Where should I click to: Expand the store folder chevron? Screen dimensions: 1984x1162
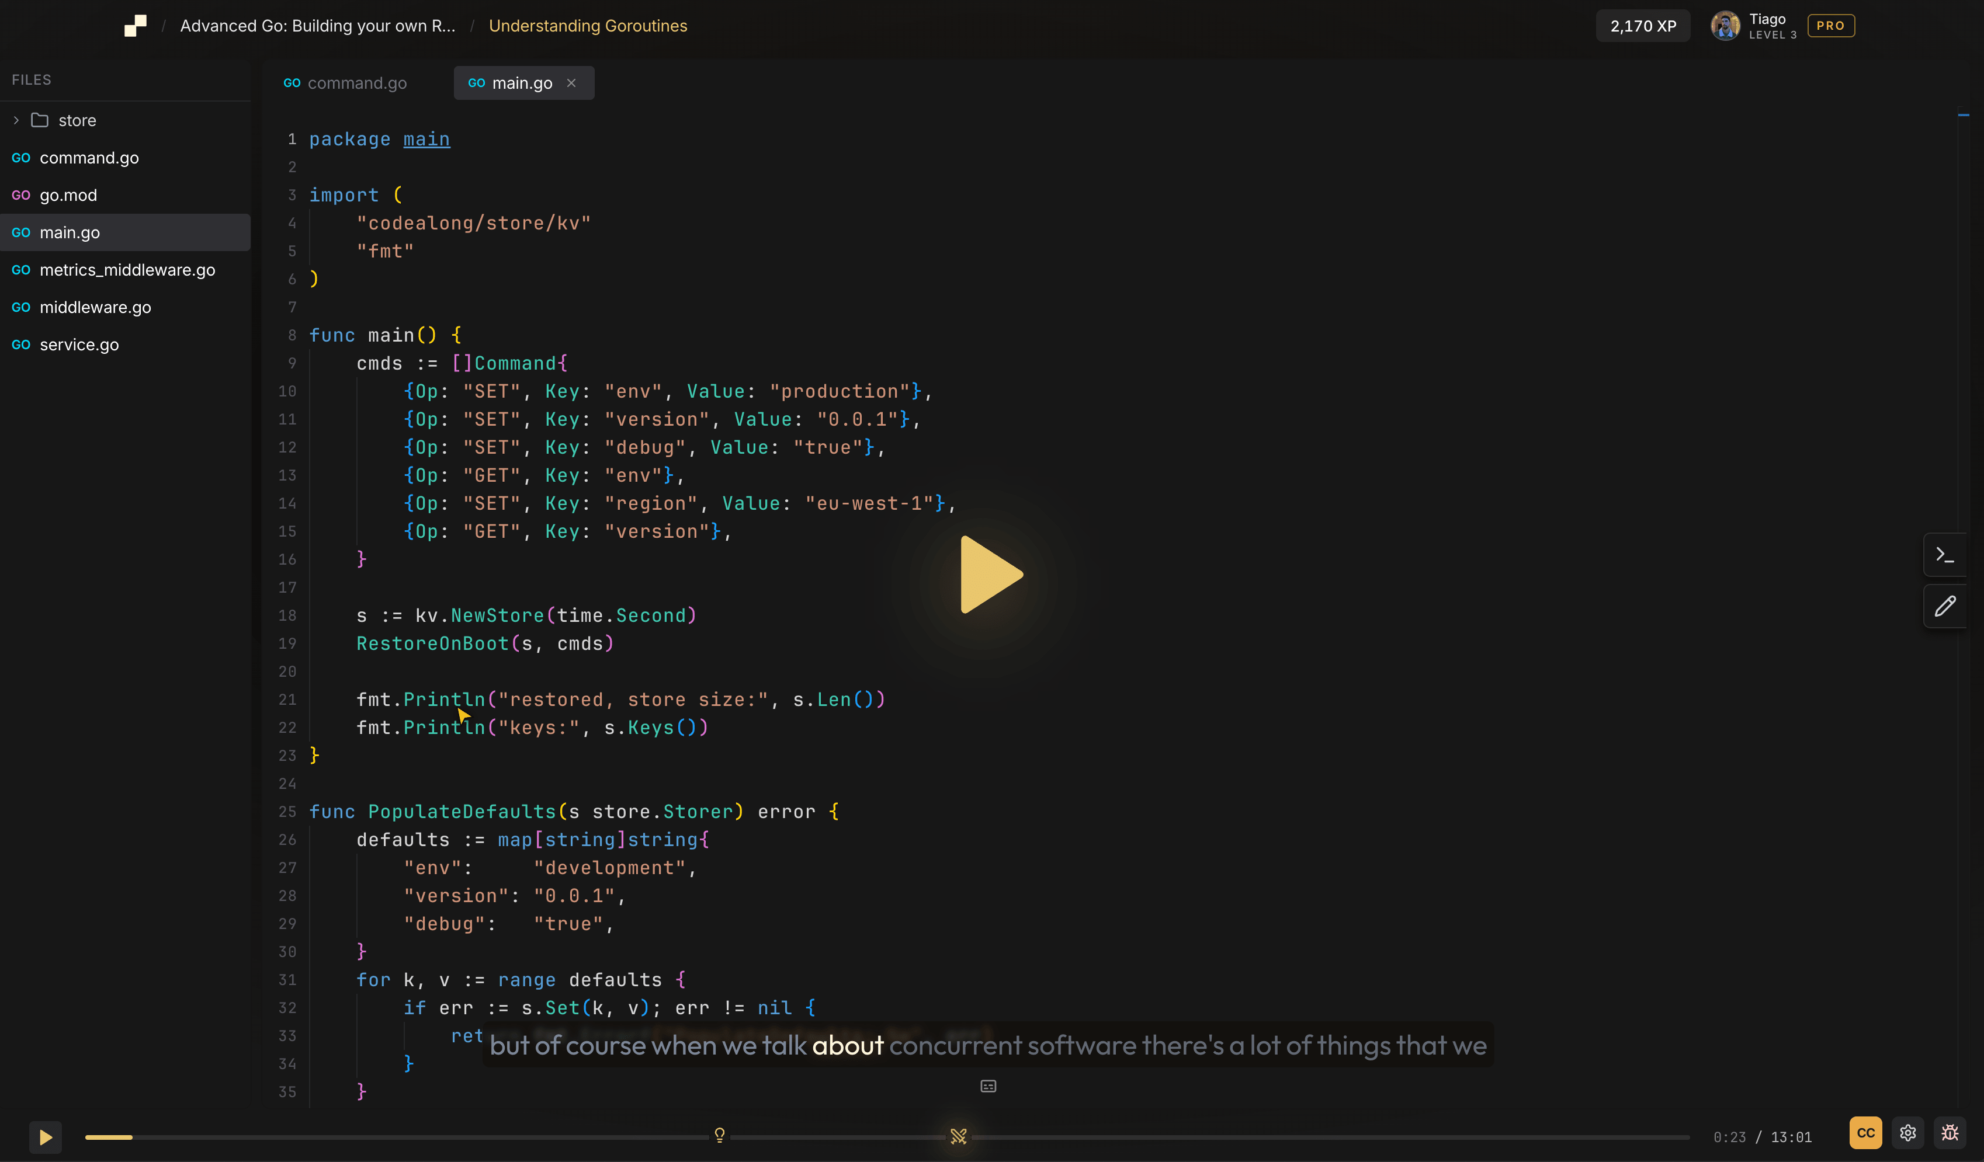16,120
